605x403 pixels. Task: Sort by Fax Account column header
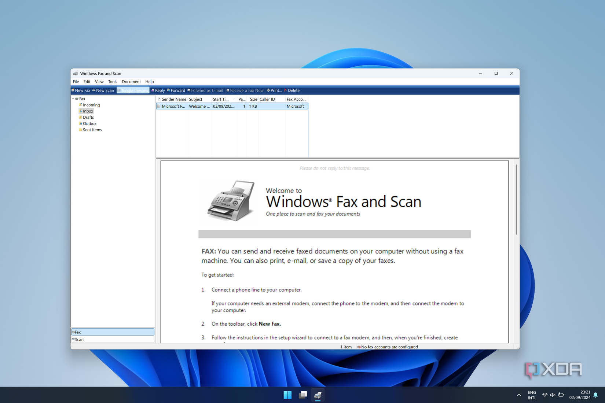click(297, 99)
